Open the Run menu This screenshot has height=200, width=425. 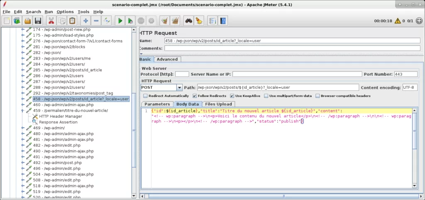49,12
